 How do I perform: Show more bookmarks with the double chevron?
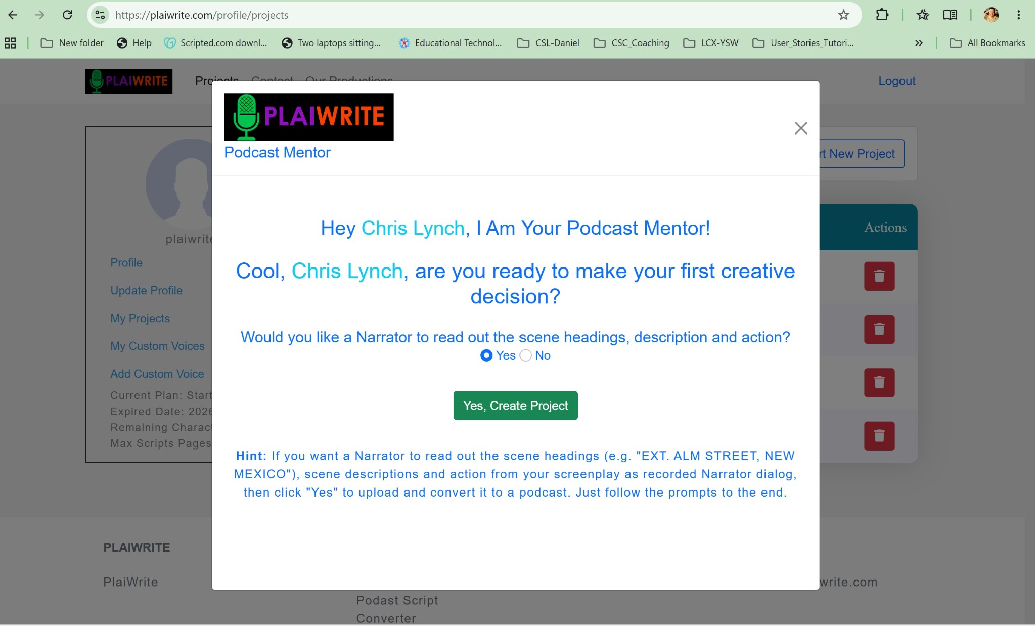coord(919,43)
